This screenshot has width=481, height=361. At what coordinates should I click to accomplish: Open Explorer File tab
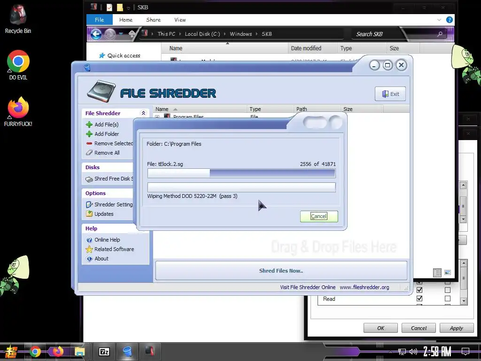tap(100, 20)
